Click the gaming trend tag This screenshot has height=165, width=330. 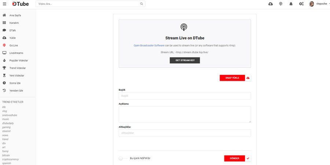[x=6, y=127]
